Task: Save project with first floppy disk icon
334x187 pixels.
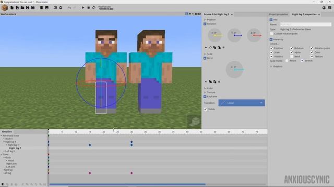Action: coord(28,8)
